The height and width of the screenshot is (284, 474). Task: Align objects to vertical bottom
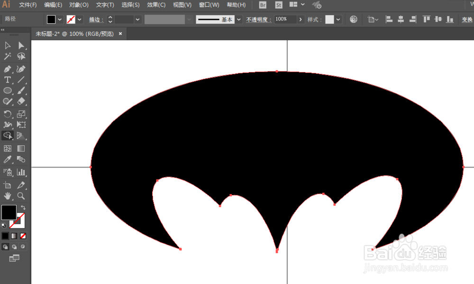[x=450, y=19]
